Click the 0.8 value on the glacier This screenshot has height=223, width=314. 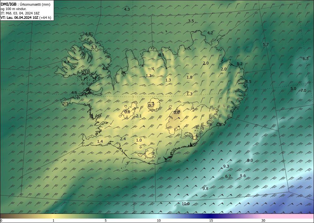pos(127,112)
